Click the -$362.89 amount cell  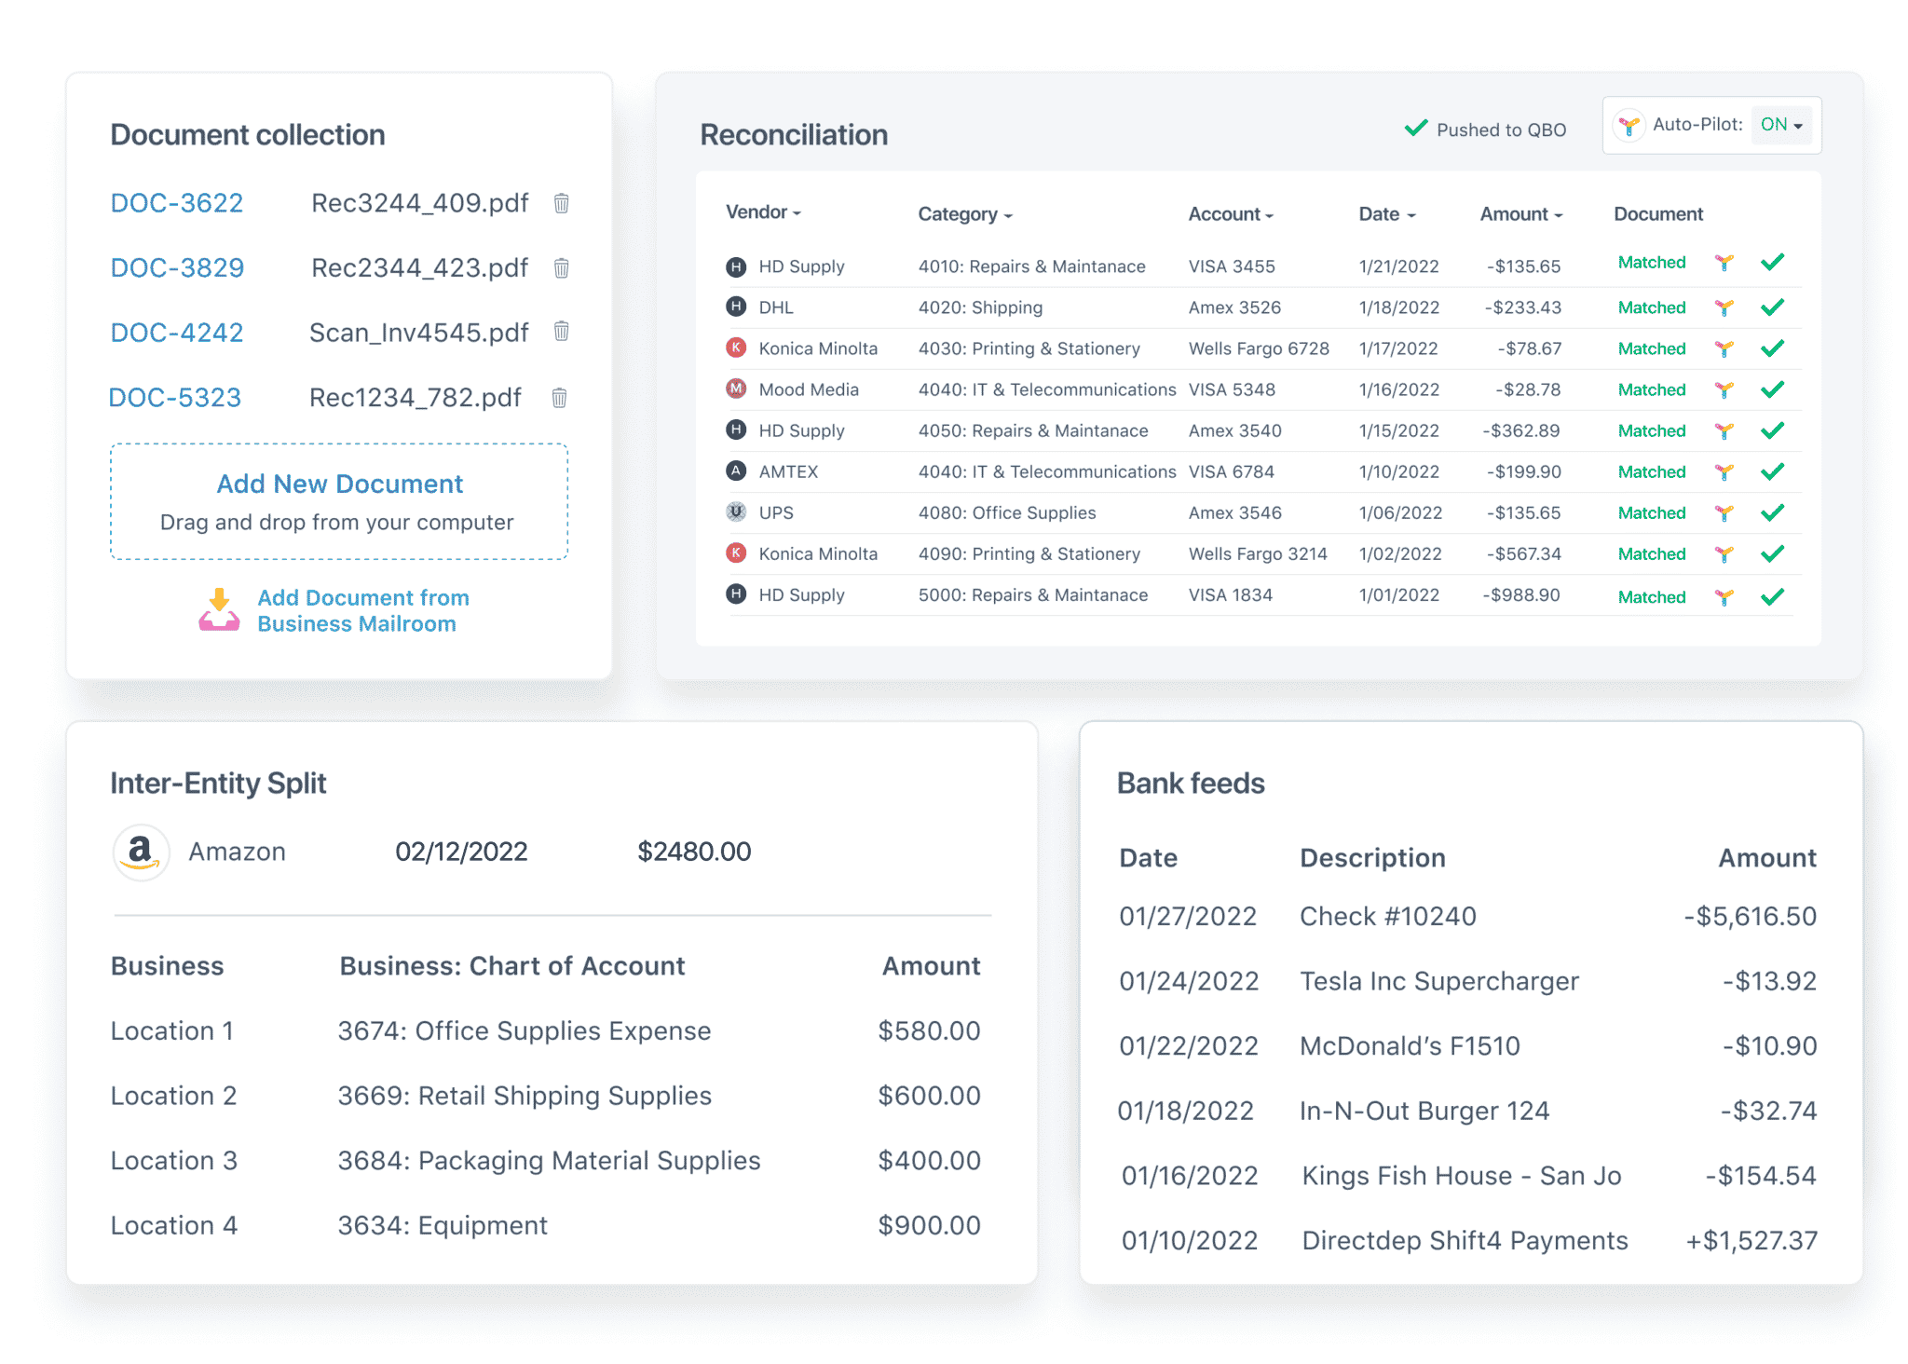1521,430
